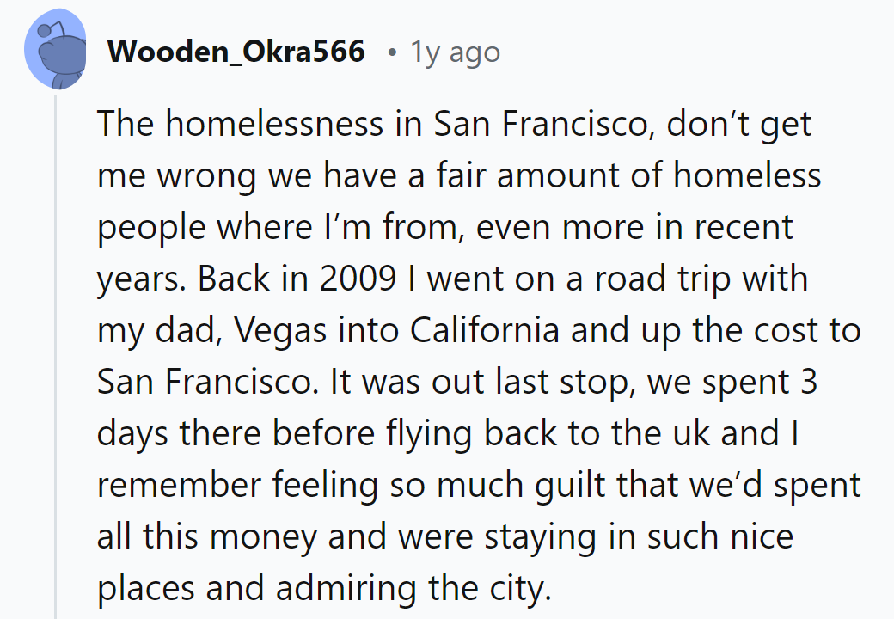Click the word "remember" in the comment
Viewport: 894px width, 619px height.
coord(178,485)
